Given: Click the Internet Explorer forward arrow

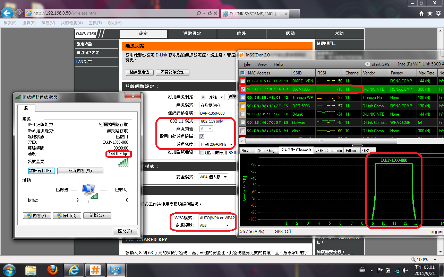Looking at the screenshot, I should (19, 13).
